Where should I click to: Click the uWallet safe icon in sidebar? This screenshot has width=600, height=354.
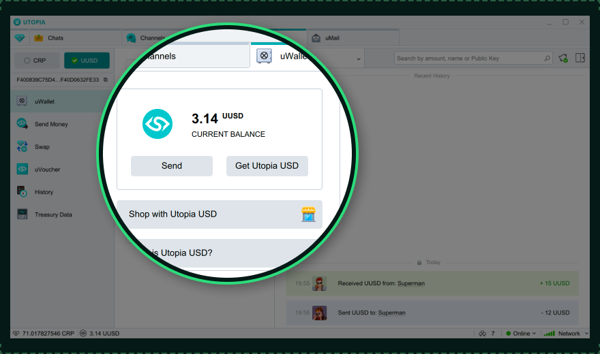click(x=22, y=101)
